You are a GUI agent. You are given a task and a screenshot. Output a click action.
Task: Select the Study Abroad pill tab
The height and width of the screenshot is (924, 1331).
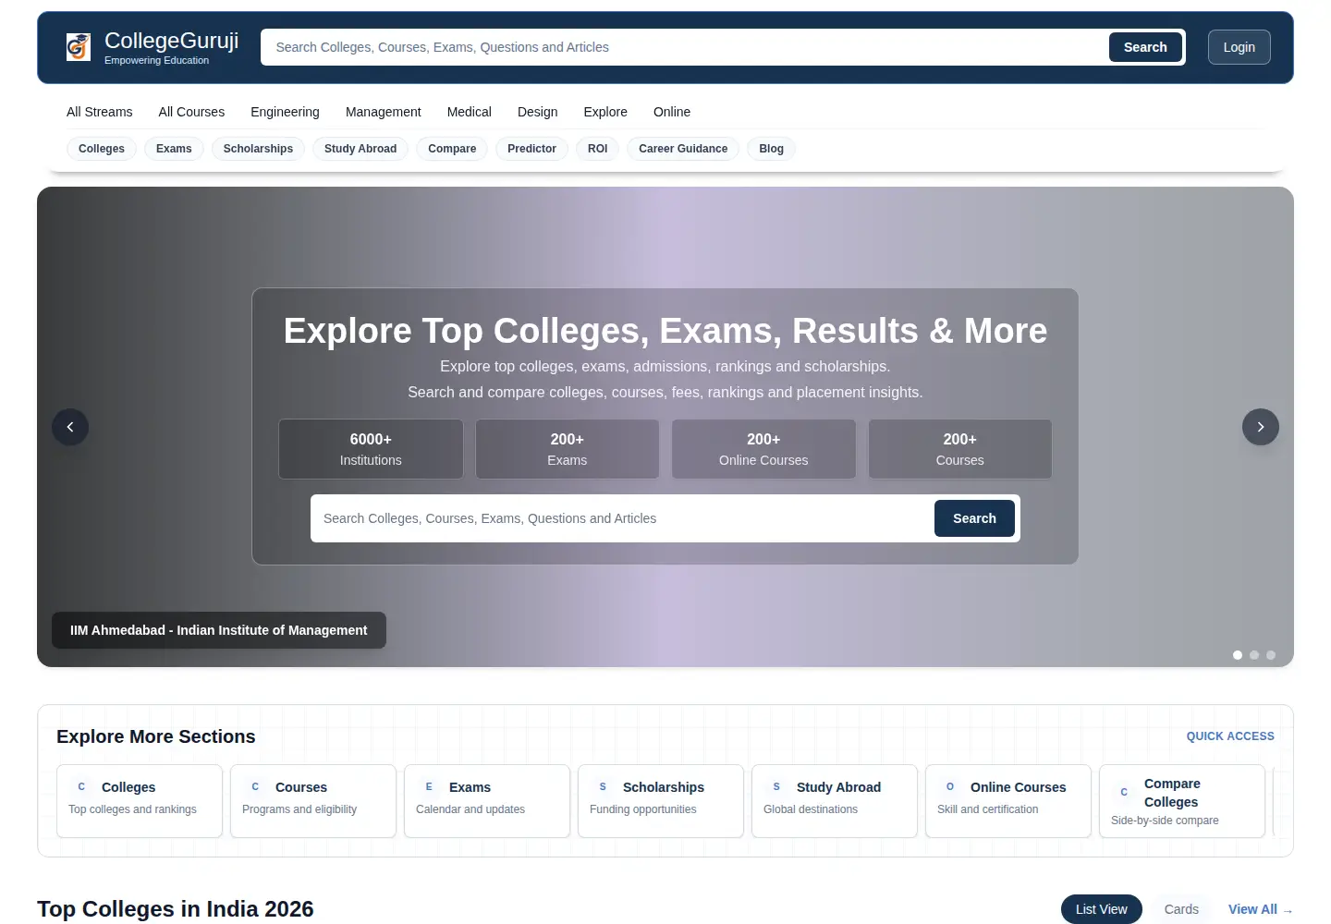pyautogui.click(x=360, y=149)
